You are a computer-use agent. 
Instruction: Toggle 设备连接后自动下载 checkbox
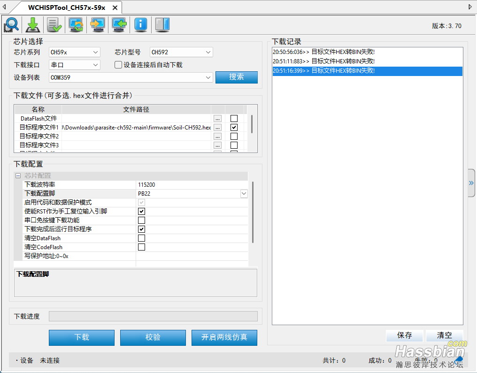(118, 65)
